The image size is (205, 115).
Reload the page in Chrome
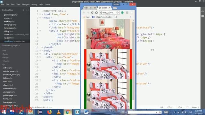[x=92, y=13]
